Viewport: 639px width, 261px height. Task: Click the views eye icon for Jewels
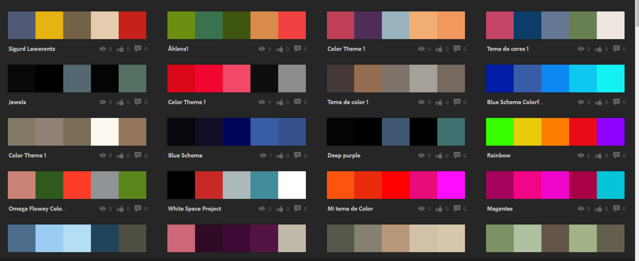pos(102,102)
